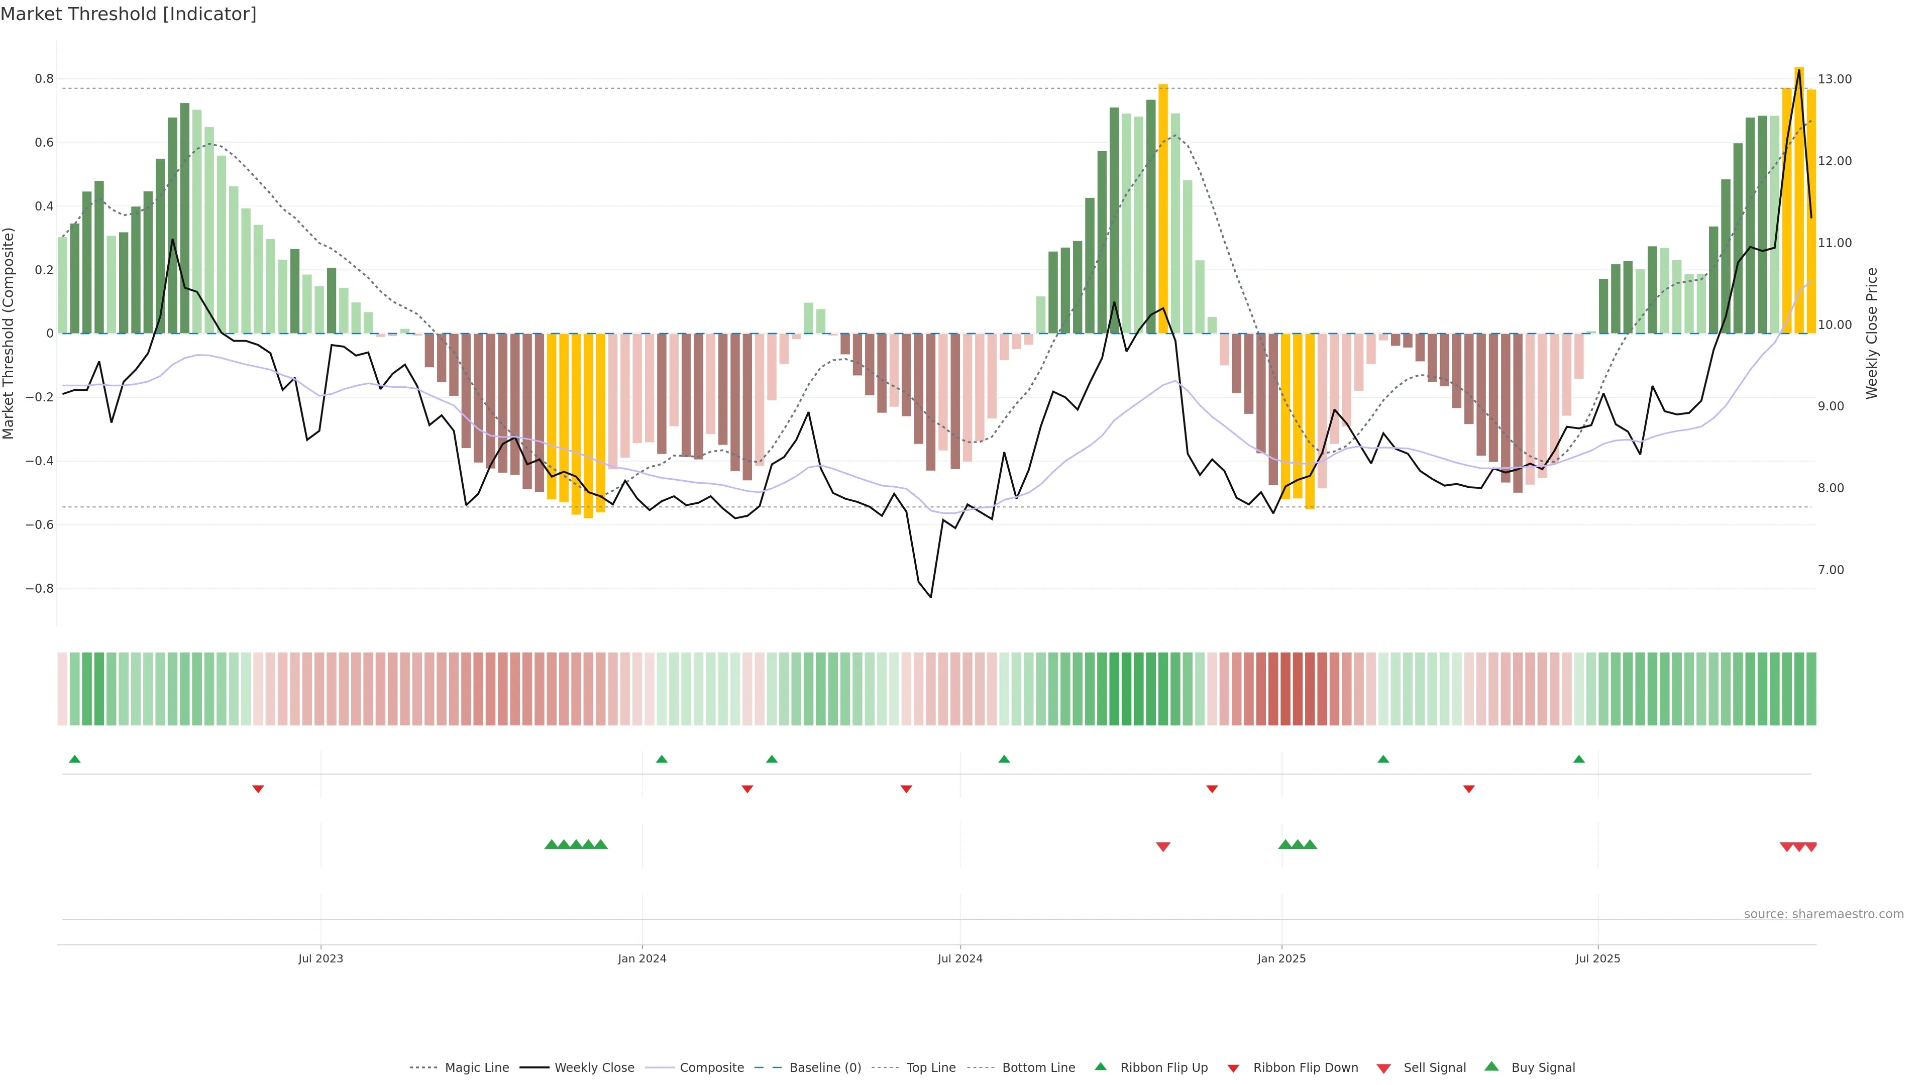Click the last Ribbon Flip Up marker before Jul 2025
Image resolution: width=1929 pixels, height=1085 pixels.
click(x=1579, y=759)
